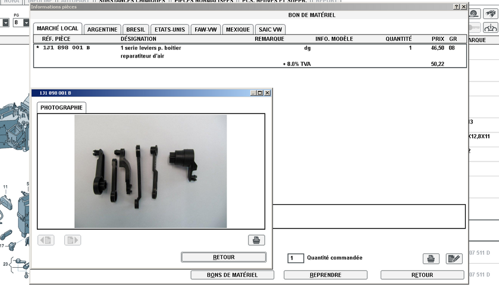Screen dimensions: 499x285
Task: Go to previous photo page
Action: [46, 240]
